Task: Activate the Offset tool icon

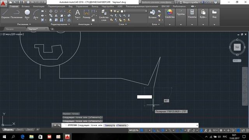Action: (69, 20)
